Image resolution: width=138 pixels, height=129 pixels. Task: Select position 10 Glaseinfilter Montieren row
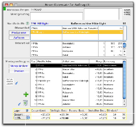pos(76,100)
